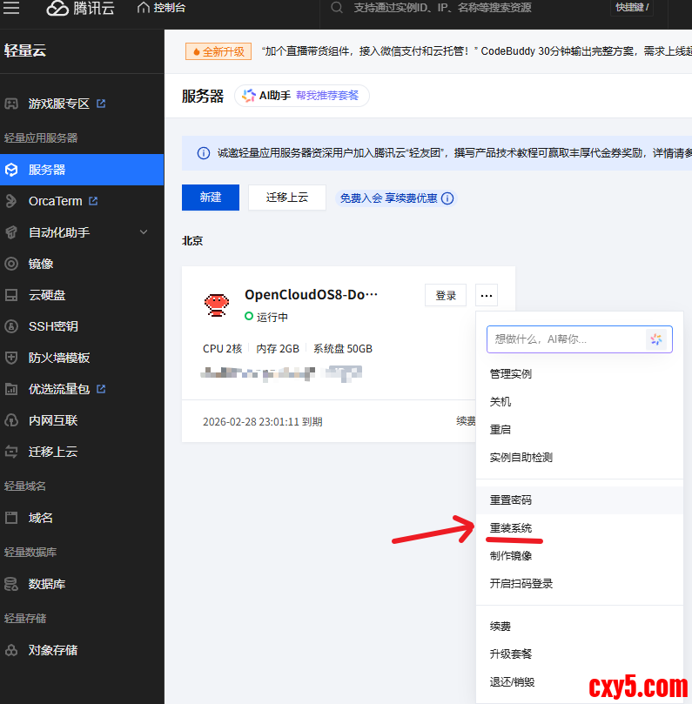Open 优选流量包 in the sidebar

59,389
